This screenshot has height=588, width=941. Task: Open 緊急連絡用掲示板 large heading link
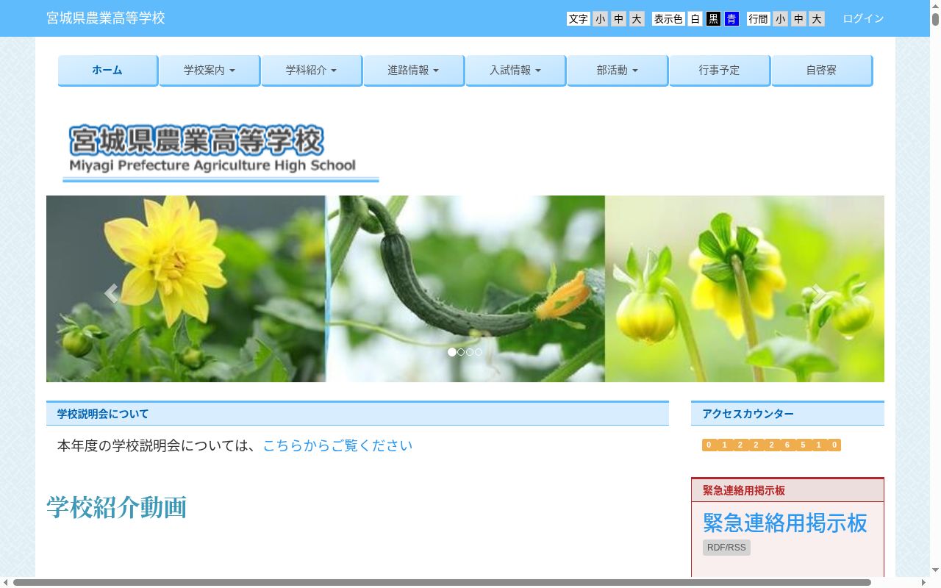click(785, 523)
